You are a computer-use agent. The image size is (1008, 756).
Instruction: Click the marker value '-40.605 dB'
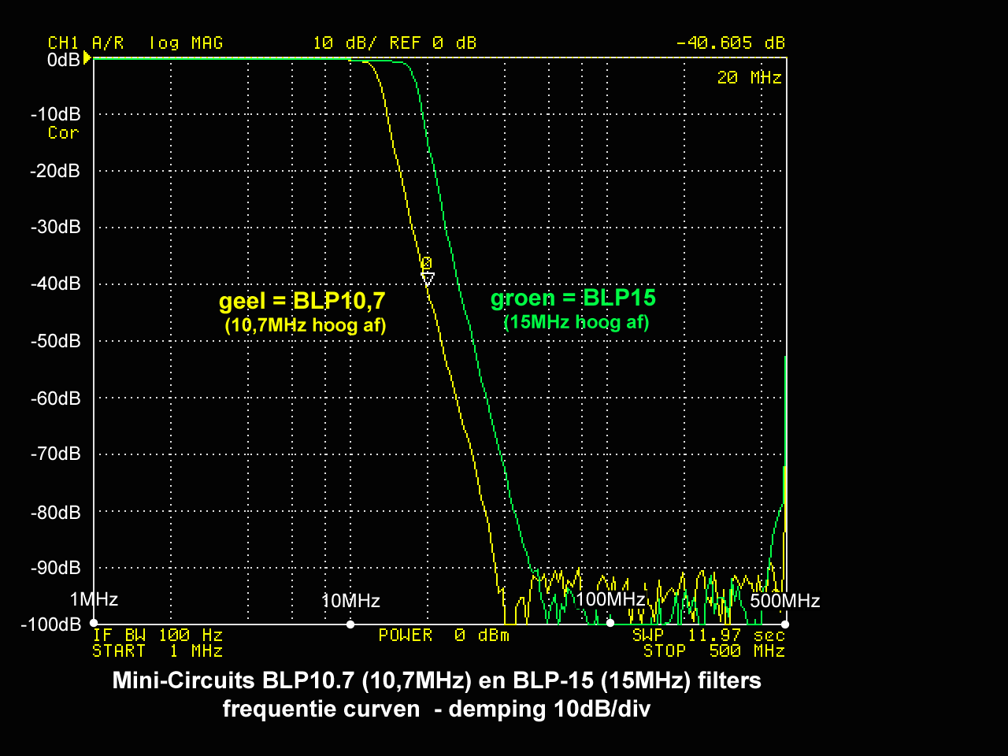coord(730,43)
